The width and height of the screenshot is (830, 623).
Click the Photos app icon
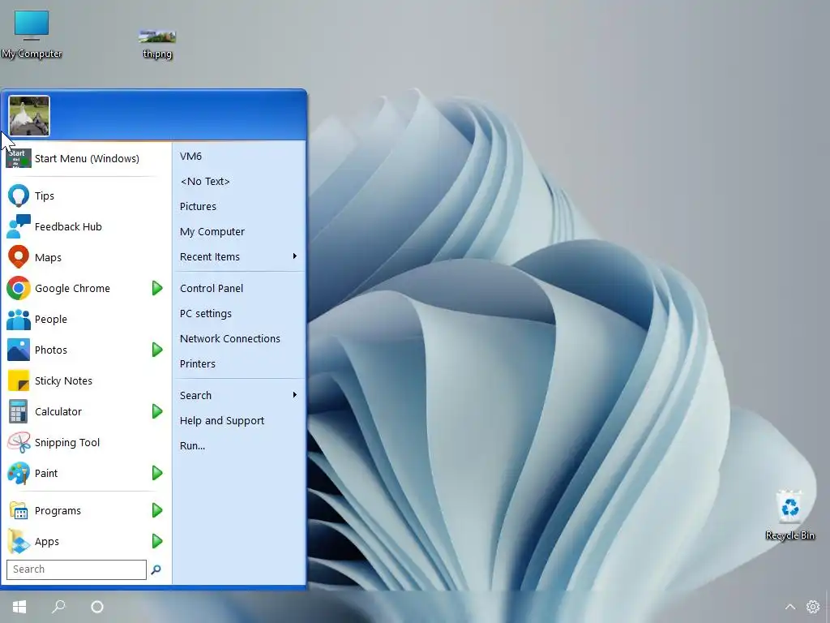19,350
